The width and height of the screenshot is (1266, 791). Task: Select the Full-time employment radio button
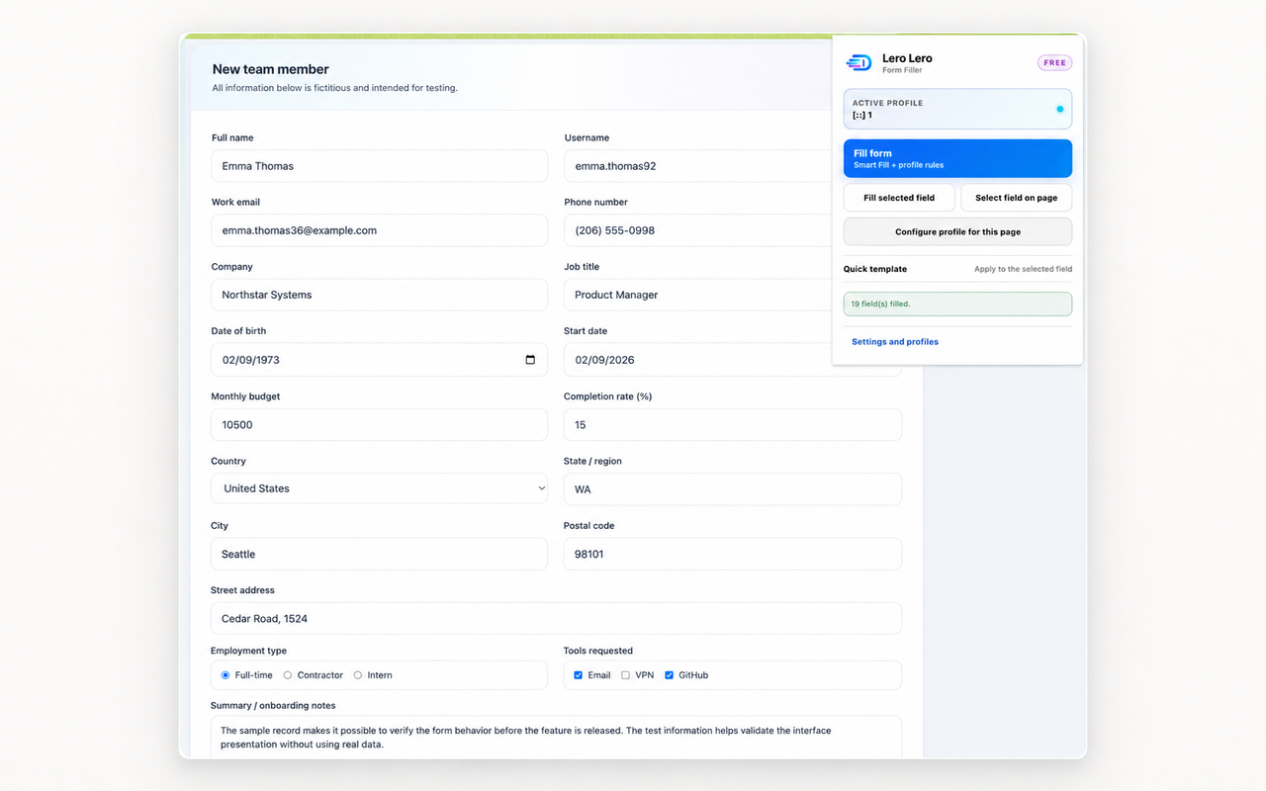(226, 675)
